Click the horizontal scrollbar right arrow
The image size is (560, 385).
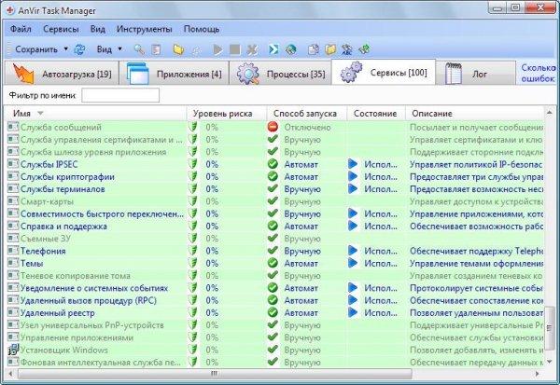[x=538, y=374]
